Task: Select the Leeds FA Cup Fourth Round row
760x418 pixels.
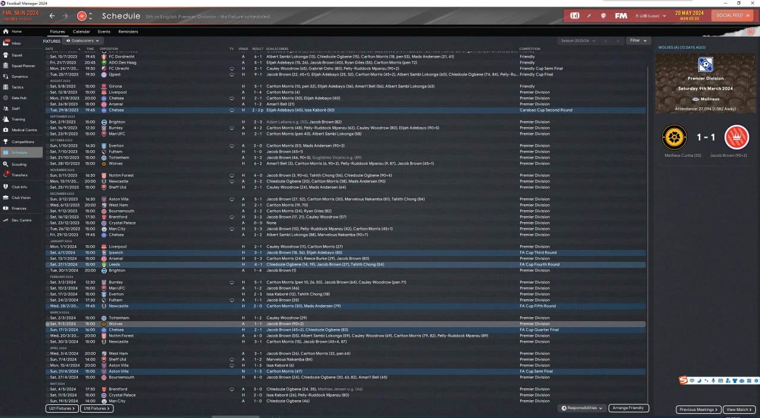Action: point(345,264)
